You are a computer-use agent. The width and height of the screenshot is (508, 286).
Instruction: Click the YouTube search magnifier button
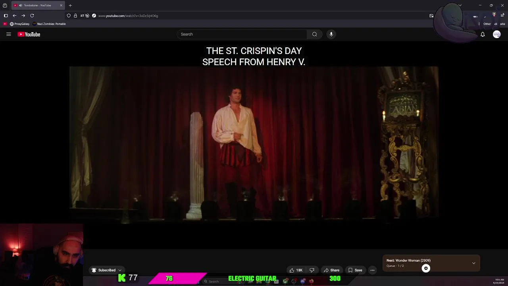click(x=314, y=34)
